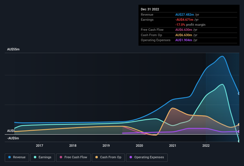Click the 2017 x-axis label
Viewport: 244px width, 166px height.
point(40,146)
